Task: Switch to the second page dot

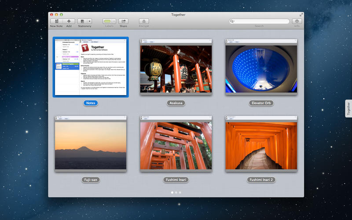Action: click(x=176, y=192)
